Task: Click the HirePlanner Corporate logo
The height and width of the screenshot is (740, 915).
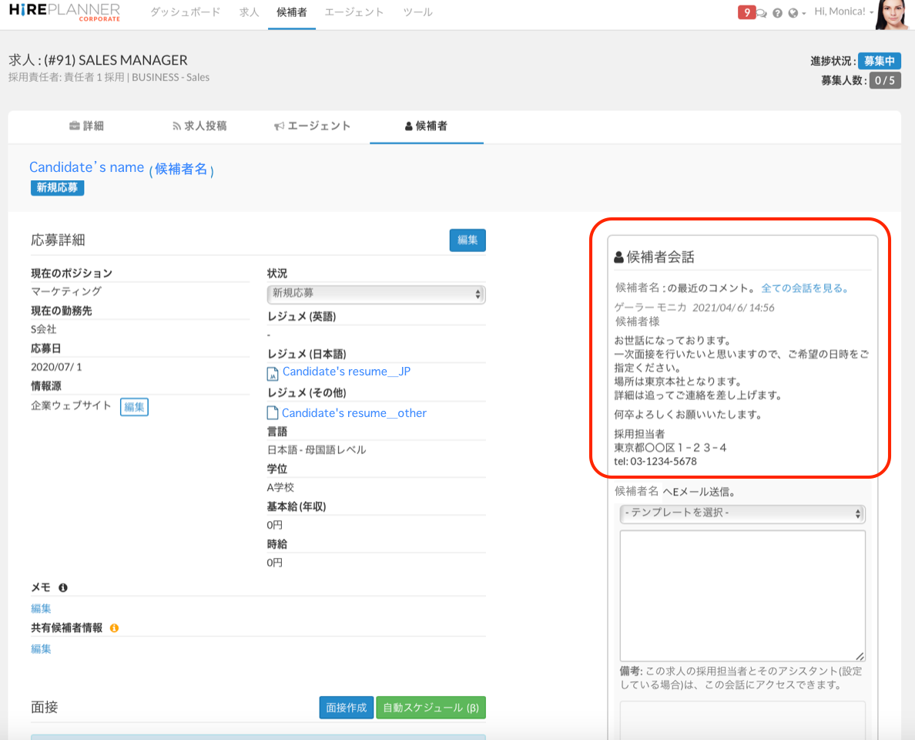Action: tap(65, 12)
